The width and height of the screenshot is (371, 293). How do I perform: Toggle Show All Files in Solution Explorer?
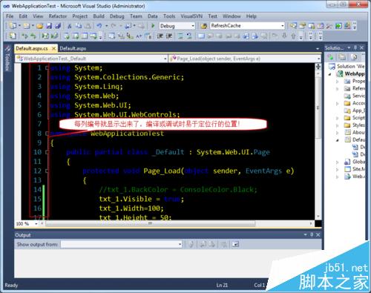(342, 58)
